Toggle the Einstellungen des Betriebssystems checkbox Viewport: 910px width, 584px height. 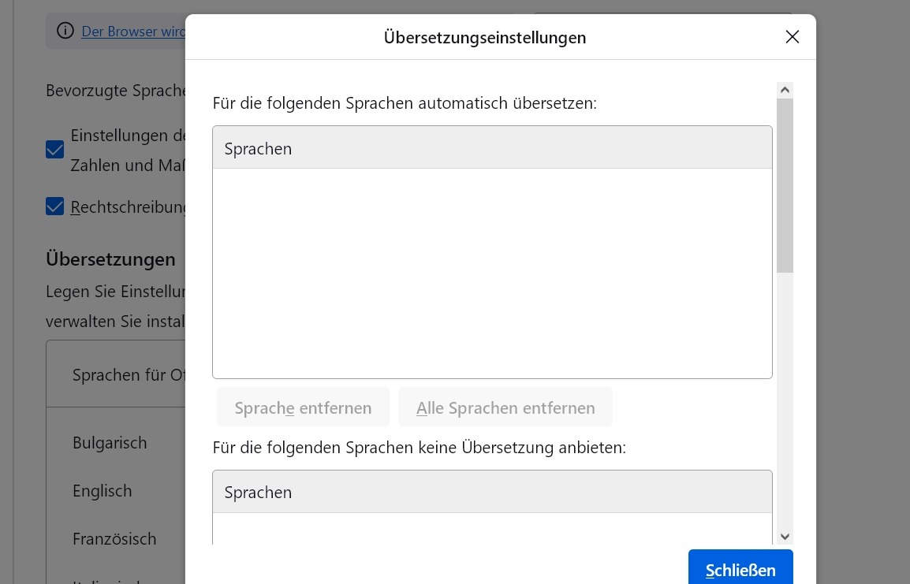(x=55, y=150)
